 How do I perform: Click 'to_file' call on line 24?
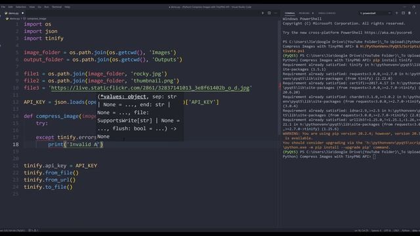(56, 187)
